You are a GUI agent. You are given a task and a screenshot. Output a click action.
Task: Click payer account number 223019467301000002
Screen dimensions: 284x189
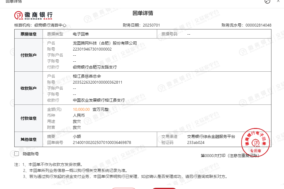pyautogui.click(x=92, y=49)
